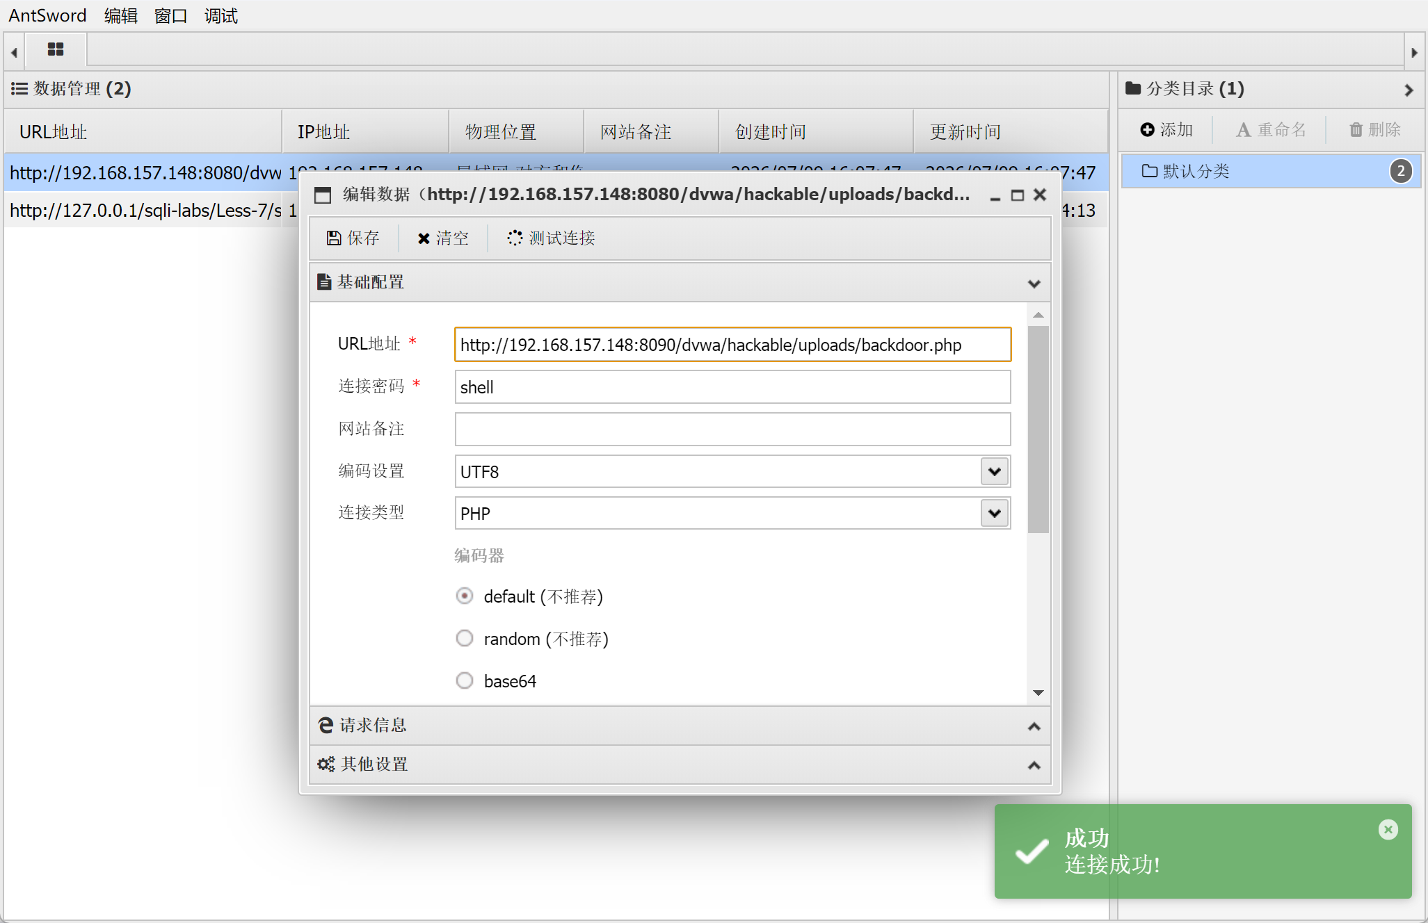Image resolution: width=1428 pixels, height=923 pixels.
Task: Select the default (不推荐) encoder radio
Action: click(x=465, y=596)
